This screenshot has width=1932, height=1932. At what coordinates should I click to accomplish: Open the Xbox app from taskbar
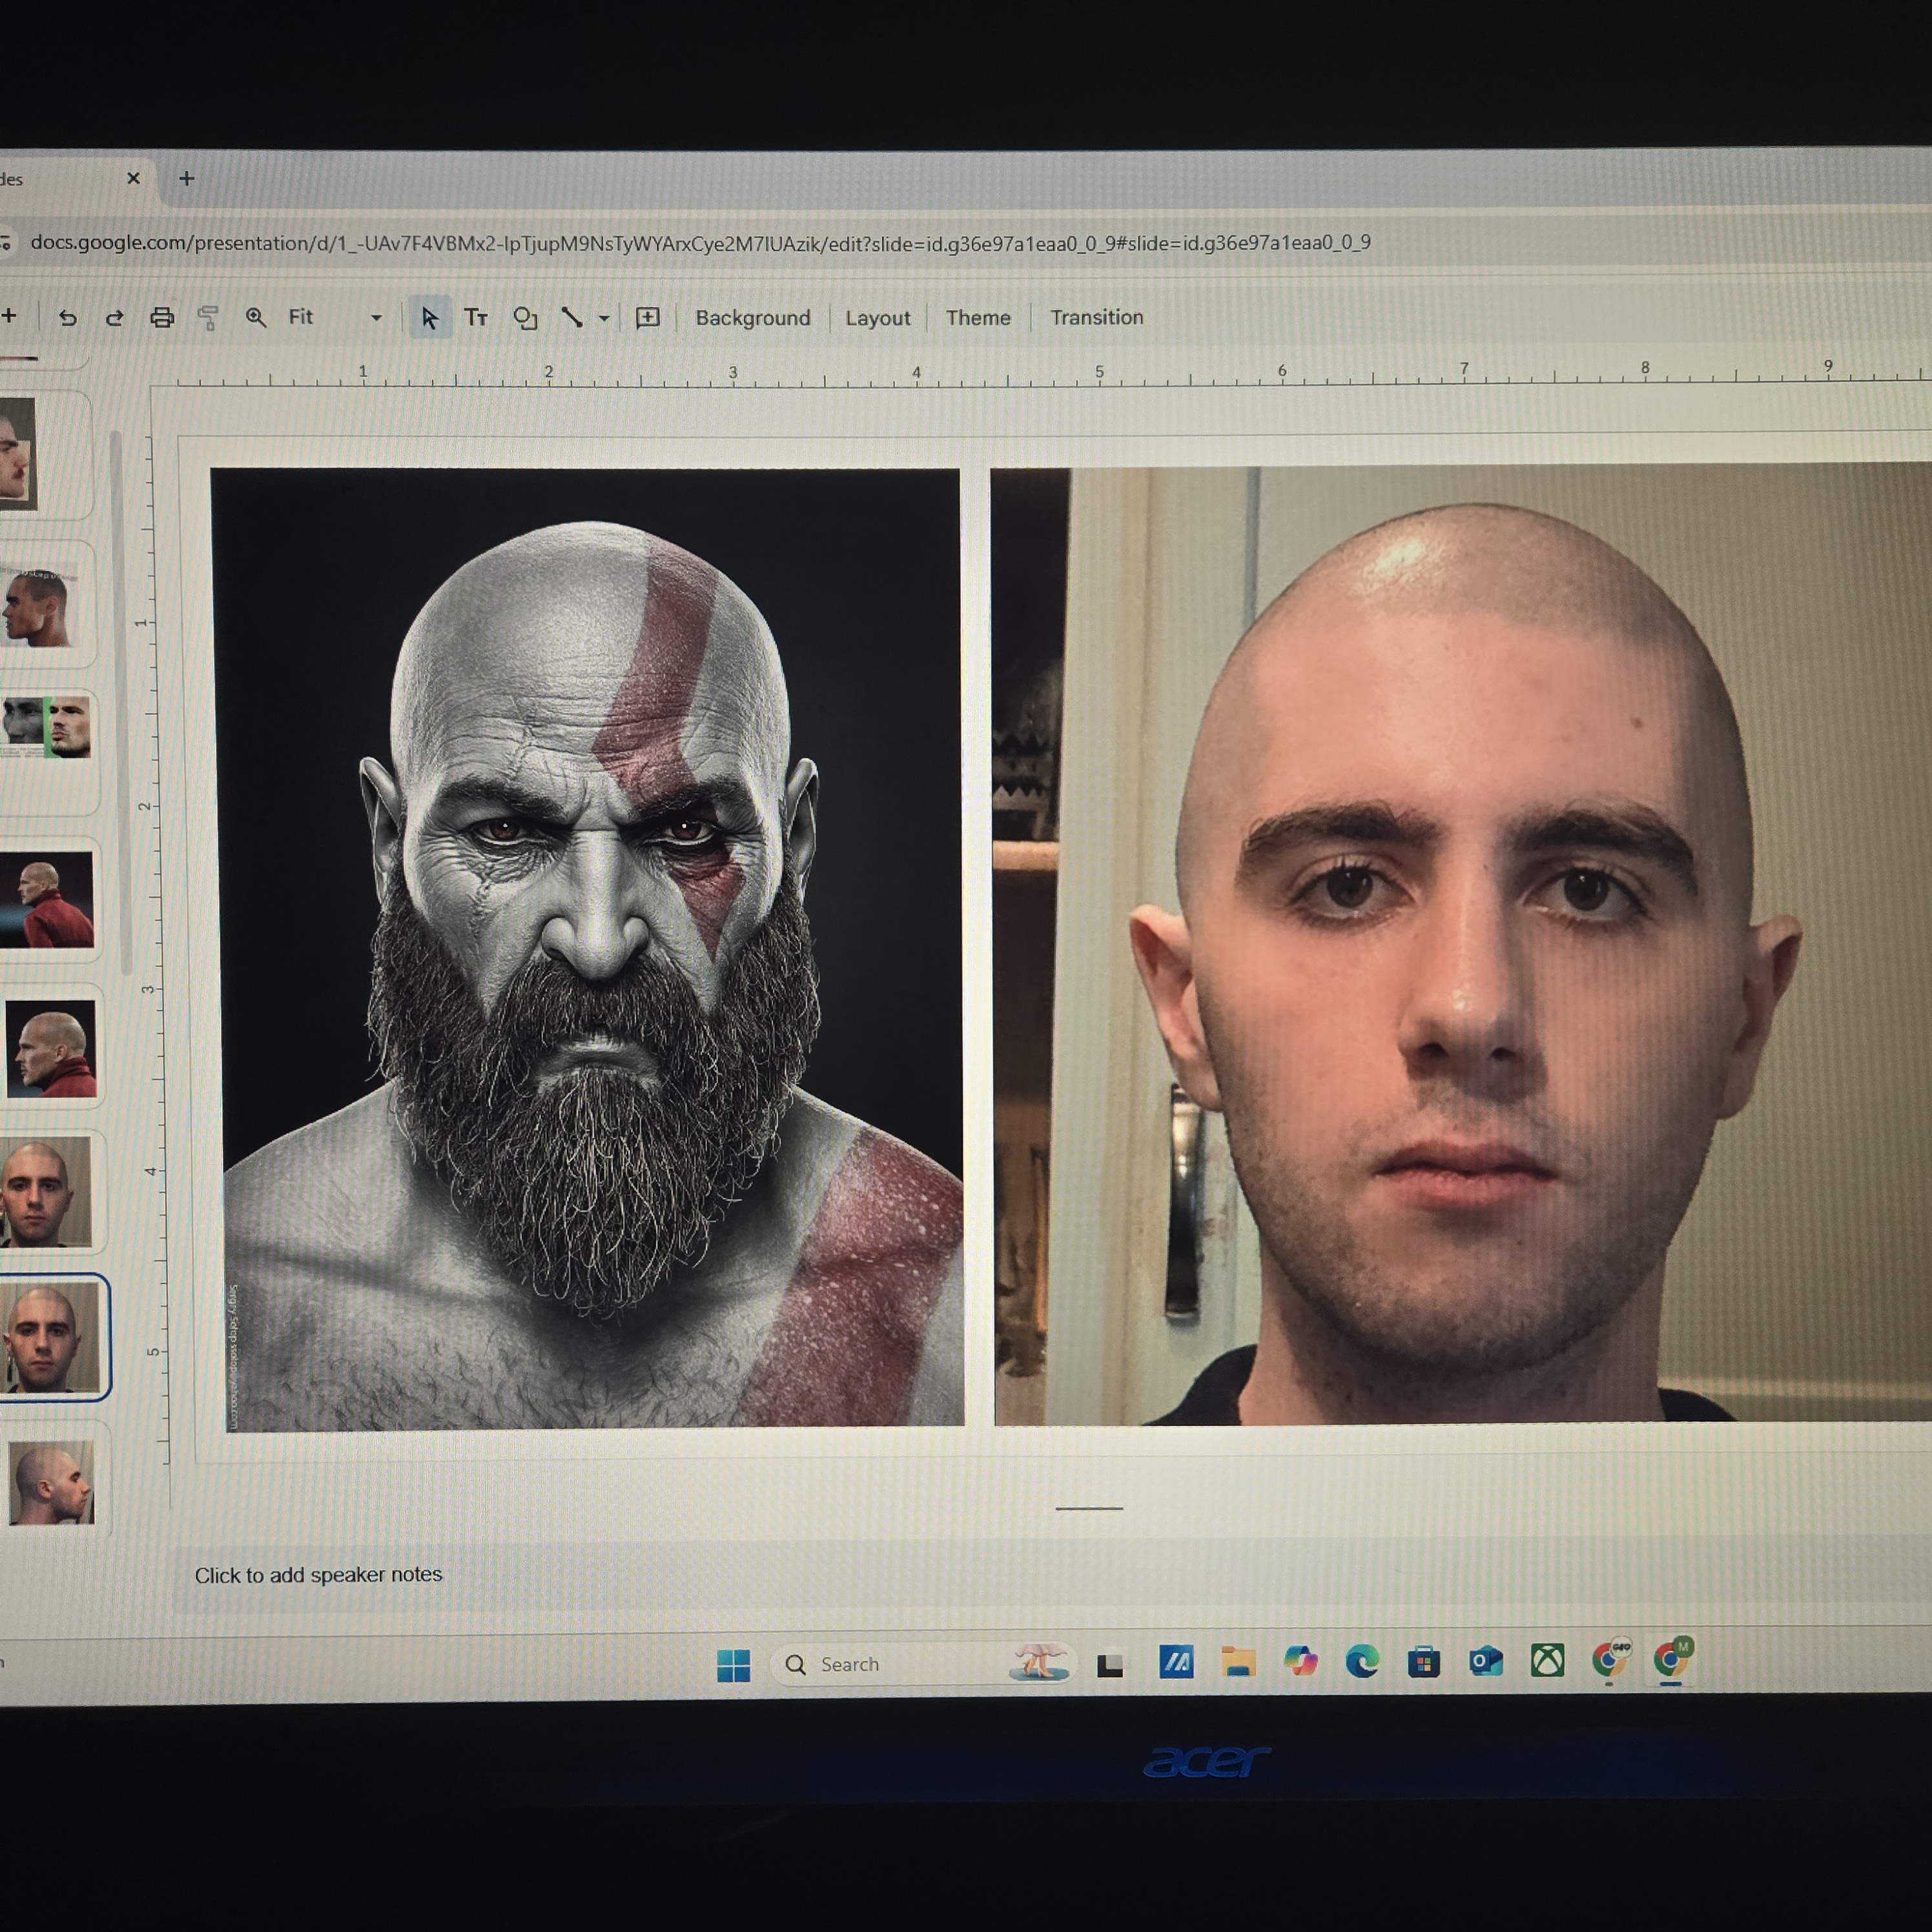[x=1548, y=1661]
